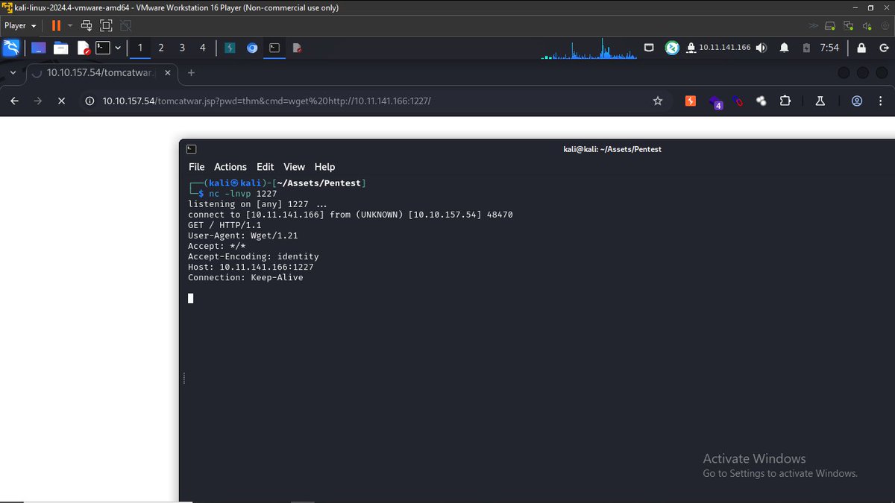
Task: Click the VMware hard disk device icon
Action: click(831, 25)
